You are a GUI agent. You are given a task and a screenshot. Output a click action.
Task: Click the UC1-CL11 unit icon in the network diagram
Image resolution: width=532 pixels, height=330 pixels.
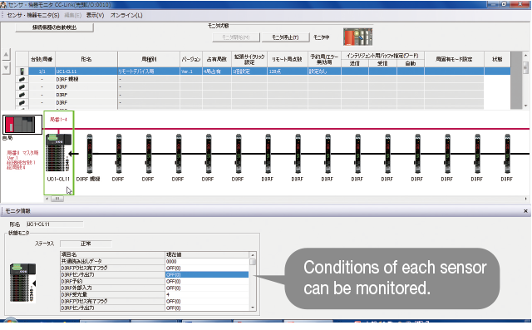(58, 153)
